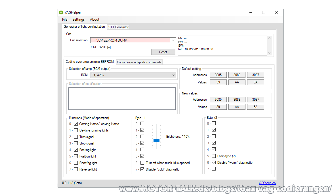Click the CRC [+] expand marker
Viewport: 334px width, 194px height.
[109, 47]
